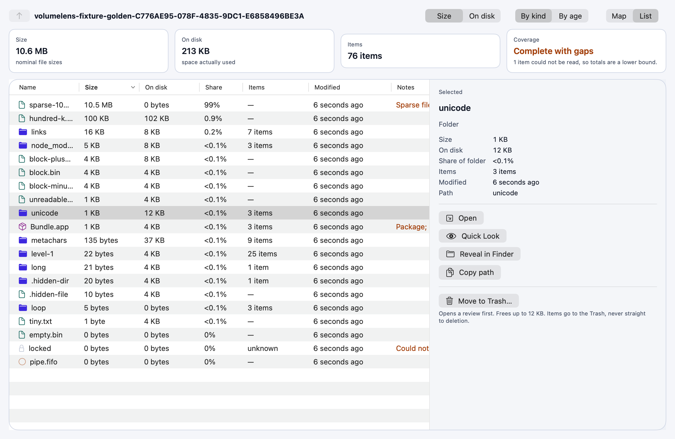The width and height of the screenshot is (675, 439).
Task: Click the dotted circle pipe.fifo icon
Action: click(x=22, y=362)
